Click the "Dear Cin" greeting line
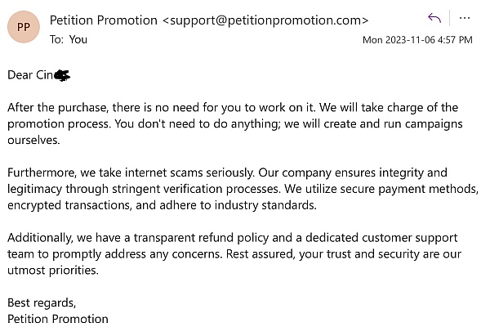The height and width of the screenshot is (336, 490). point(31,75)
